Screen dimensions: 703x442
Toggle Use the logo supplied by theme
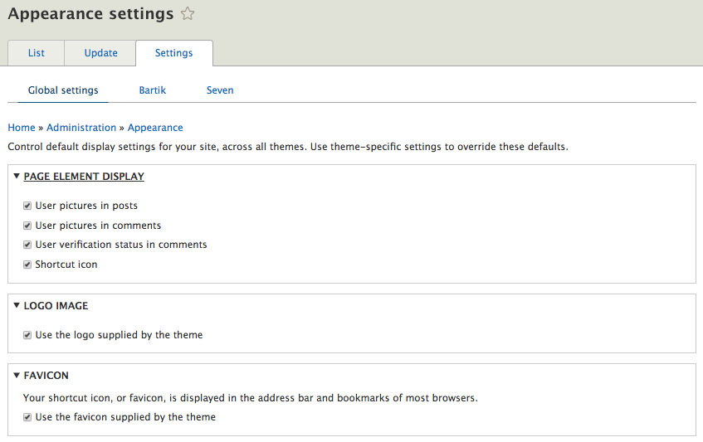click(27, 336)
